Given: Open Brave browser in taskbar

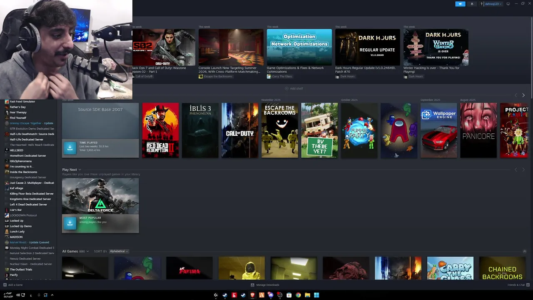Looking at the screenshot, I should click(252, 295).
